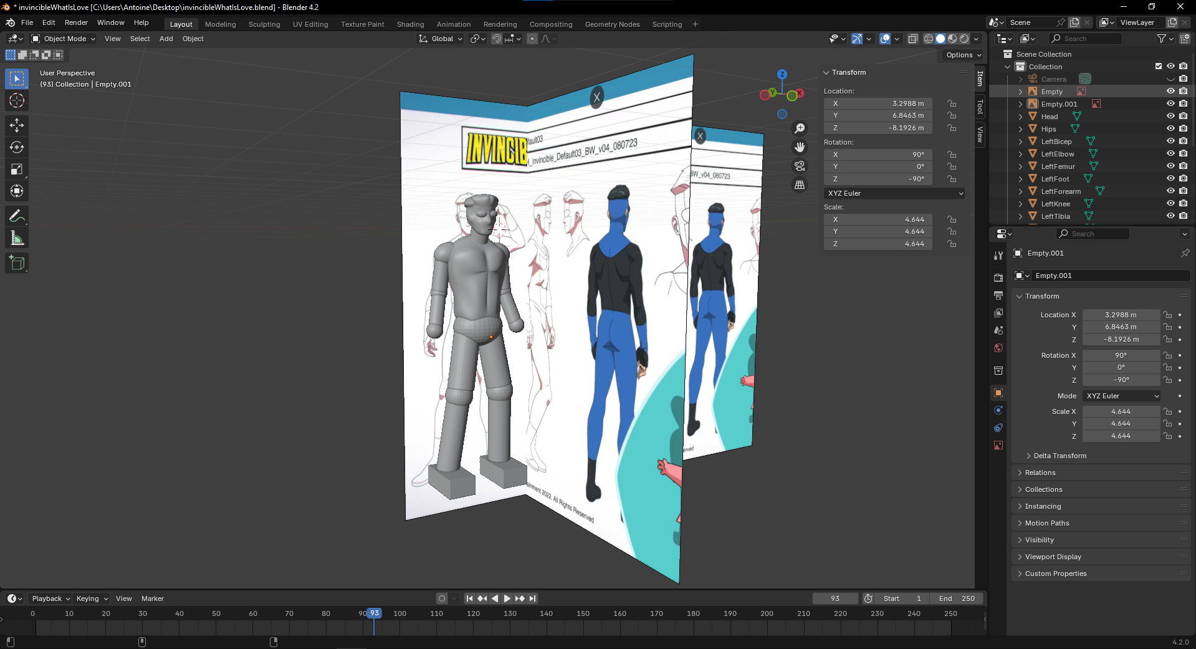Expand the Relations panel
The height and width of the screenshot is (649, 1196).
click(x=1040, y=473)
